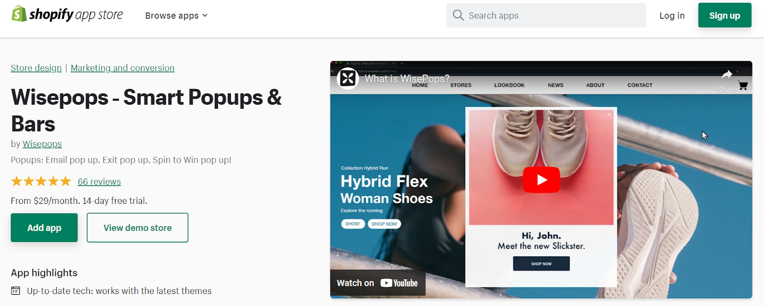
Task: Open the 66 reviews link
Action: point(99,181)
